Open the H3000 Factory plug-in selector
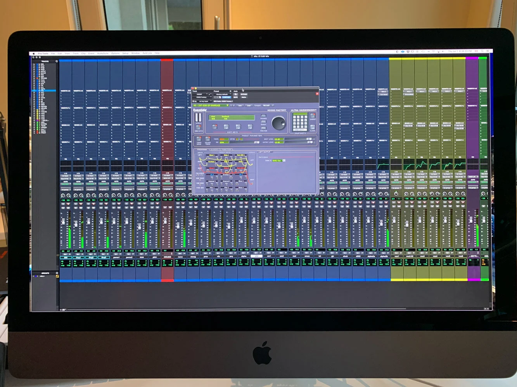The width and height of the screenshot is (517, 387). [202, 97]
